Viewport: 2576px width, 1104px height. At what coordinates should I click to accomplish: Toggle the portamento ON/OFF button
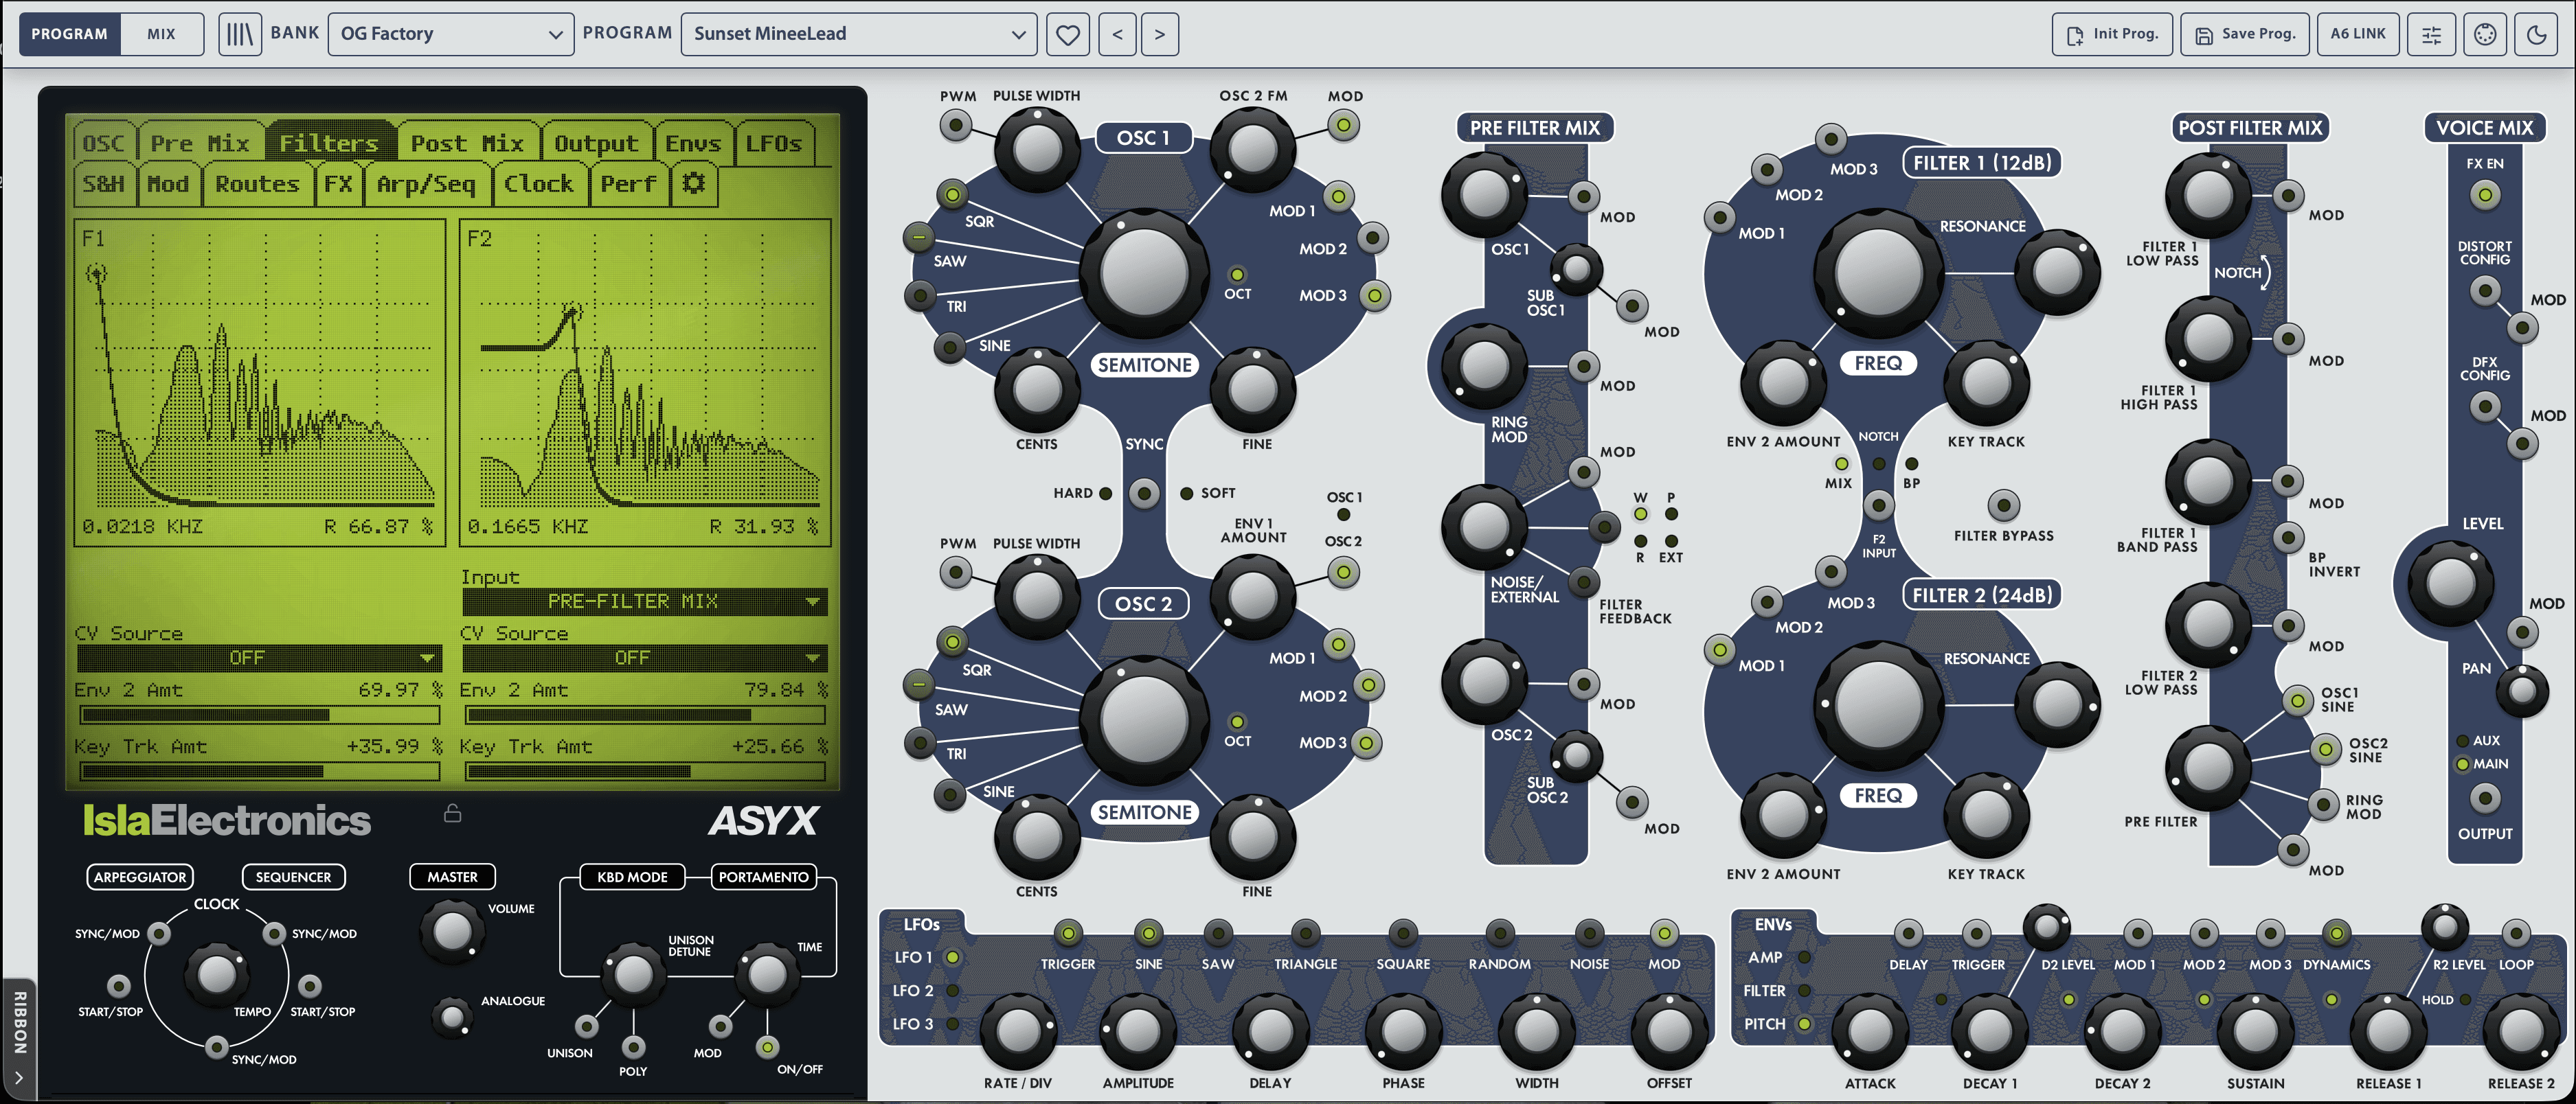[x=767, y=1047]
